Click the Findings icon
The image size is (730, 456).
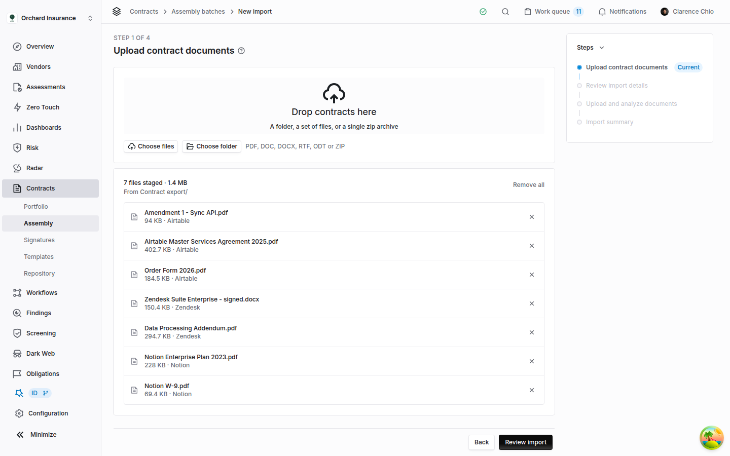[17, 313]
